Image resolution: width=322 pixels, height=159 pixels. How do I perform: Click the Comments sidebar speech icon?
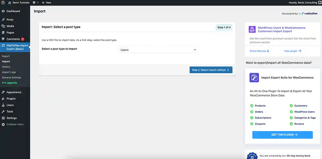(x=3, y=39)
